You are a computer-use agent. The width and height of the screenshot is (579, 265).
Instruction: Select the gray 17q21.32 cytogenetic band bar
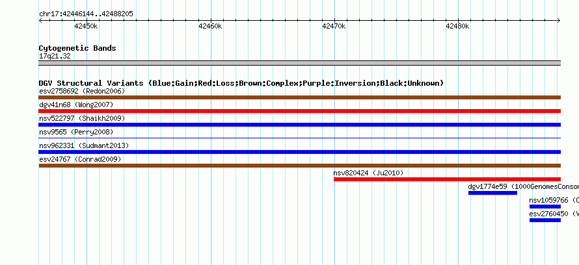300,63
